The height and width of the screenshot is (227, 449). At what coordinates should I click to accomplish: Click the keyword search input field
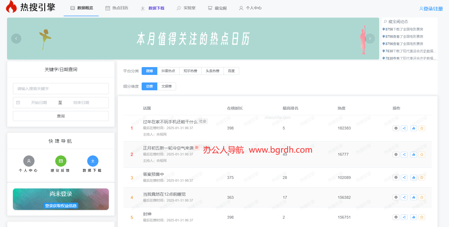point(61,89)
